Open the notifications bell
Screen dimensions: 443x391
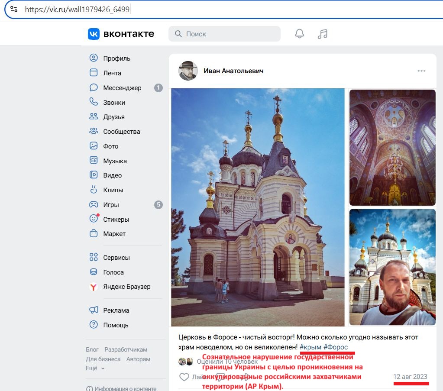pyautogui.click(x=300, y=34)
